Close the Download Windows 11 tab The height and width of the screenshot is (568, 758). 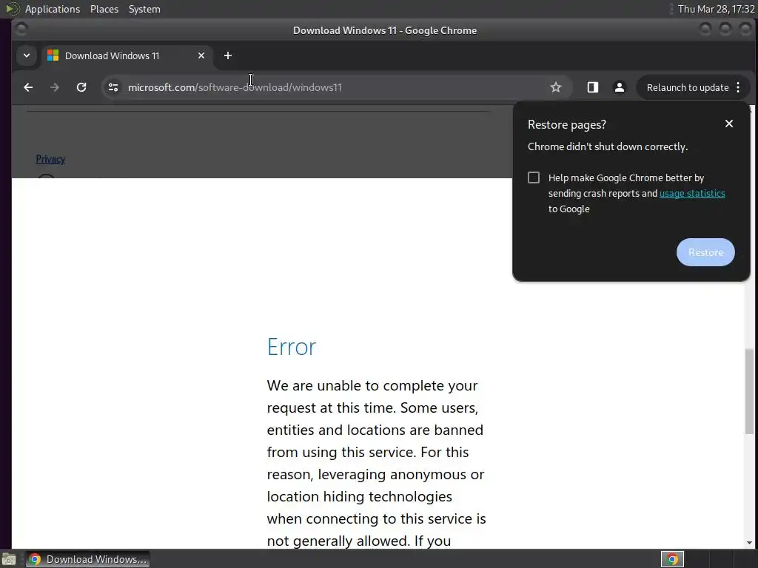tap(201, 55)
